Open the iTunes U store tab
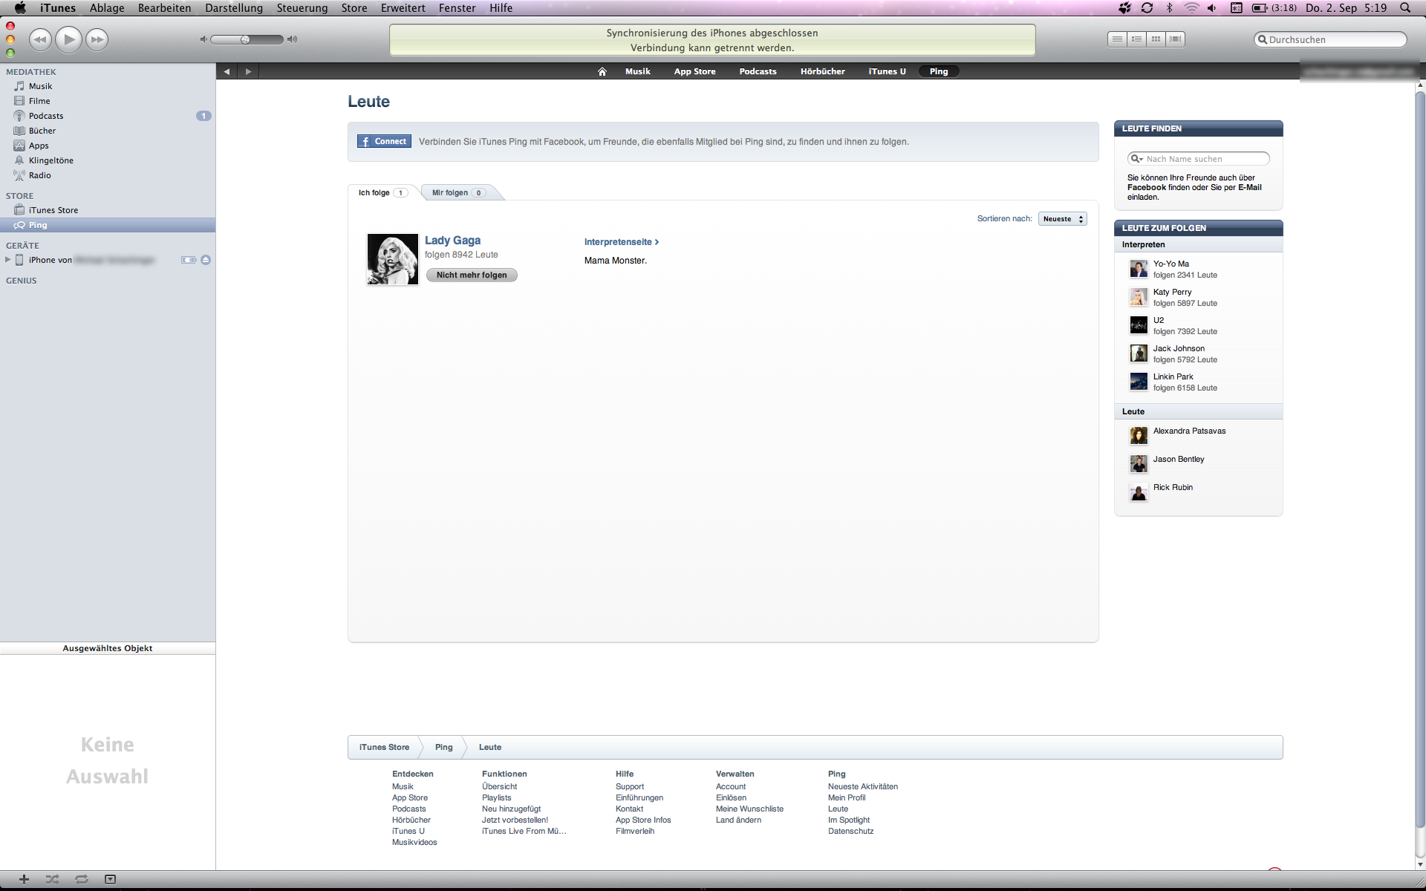 click(887, 71)
